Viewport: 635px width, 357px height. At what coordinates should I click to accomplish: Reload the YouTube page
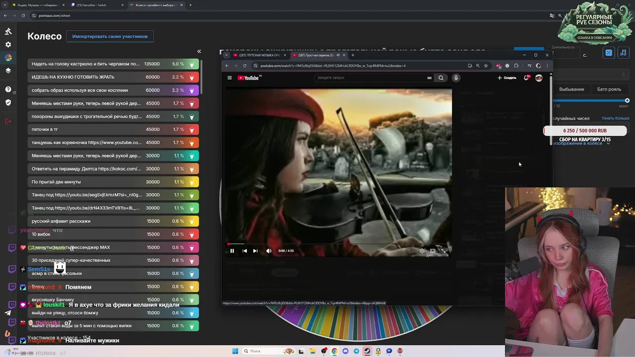pos(245,65)
